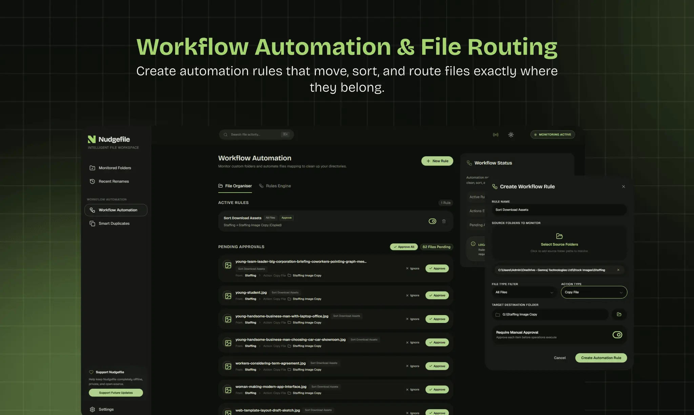694x415 pixels.
Task: Approve young-handsome-business-man-with-laptop-office.jpg
Action: click(x=437, y=319)
